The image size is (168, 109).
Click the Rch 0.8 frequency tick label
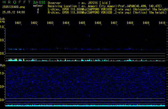tap(2, 100)
